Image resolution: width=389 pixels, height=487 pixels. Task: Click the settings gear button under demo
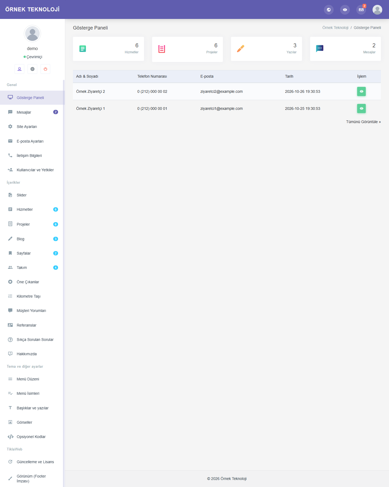(x=32, y=69)
